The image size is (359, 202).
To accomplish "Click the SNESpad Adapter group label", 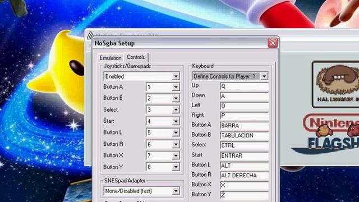I will (125, 181).
